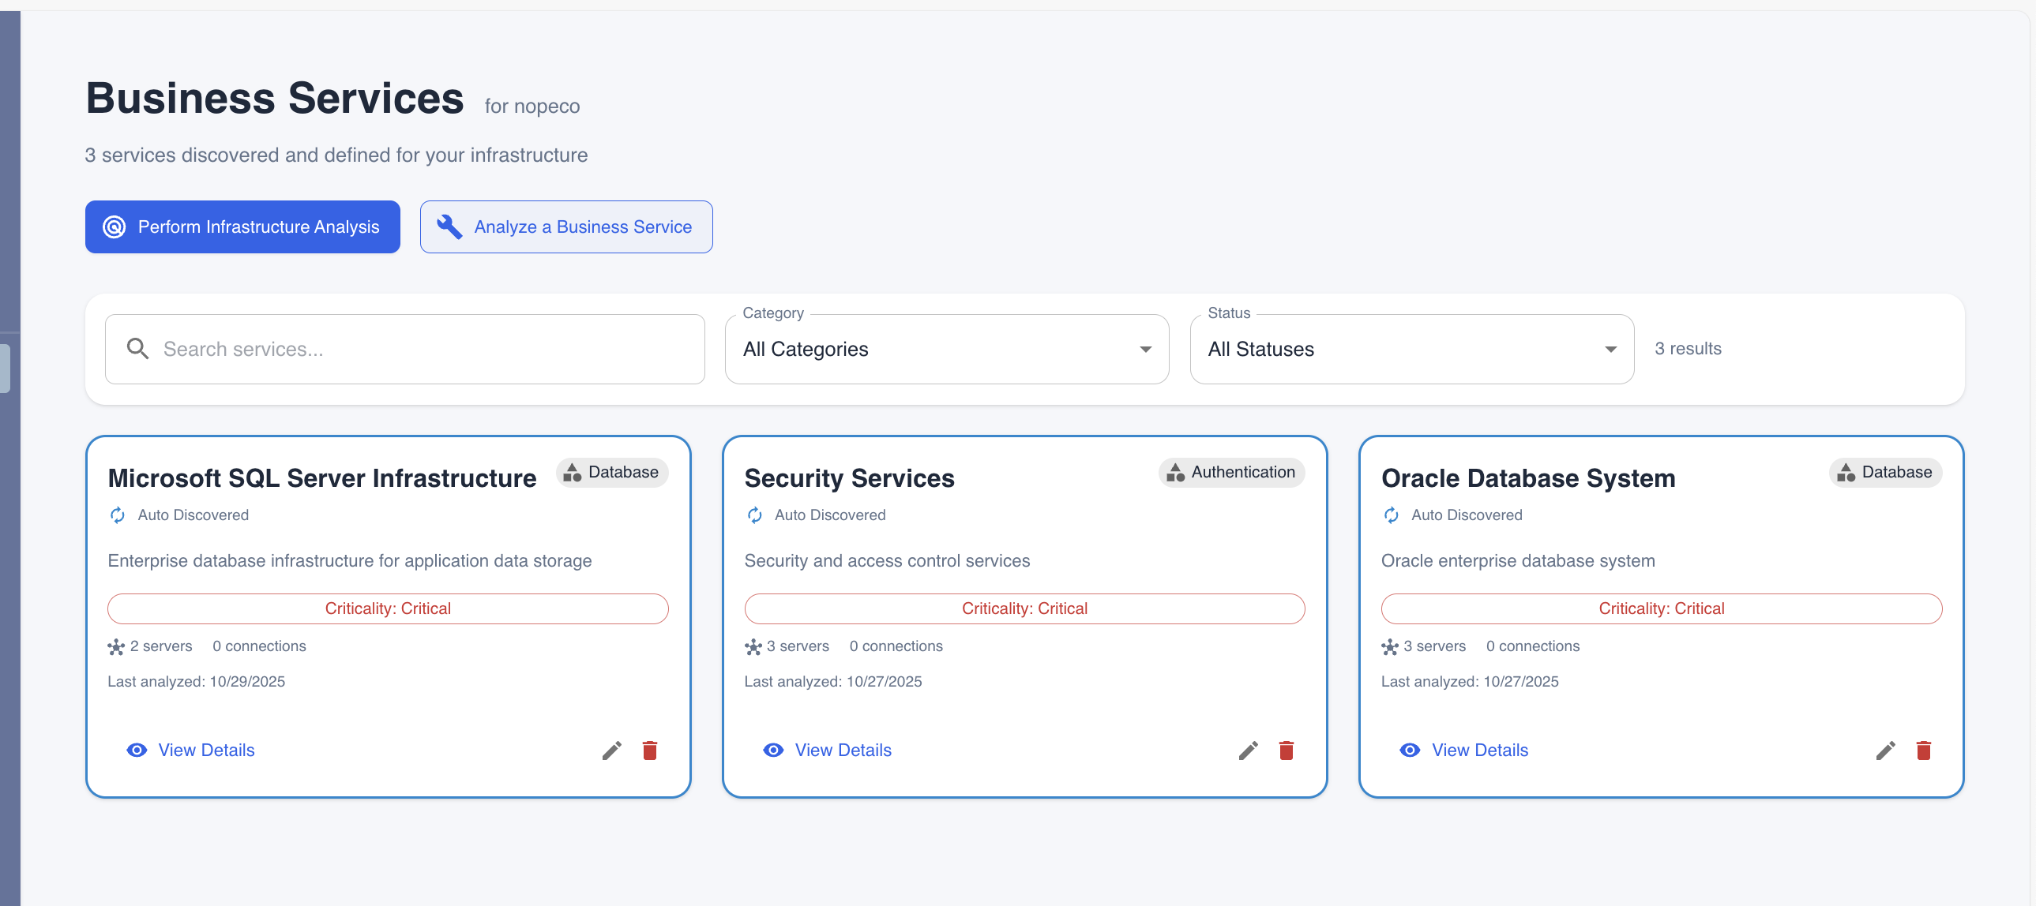Click the target icon on Perform Infrastructure Analysis
The height and width of the screenshot is (906, 2036).
[113, 226]
